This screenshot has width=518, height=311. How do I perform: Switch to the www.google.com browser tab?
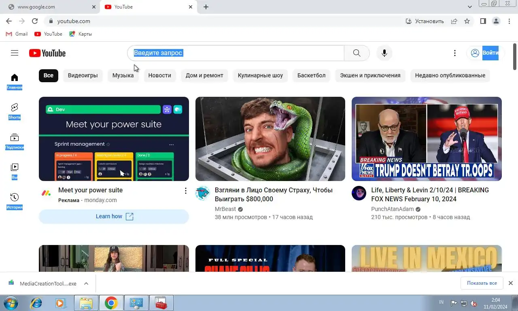point(50,7)
